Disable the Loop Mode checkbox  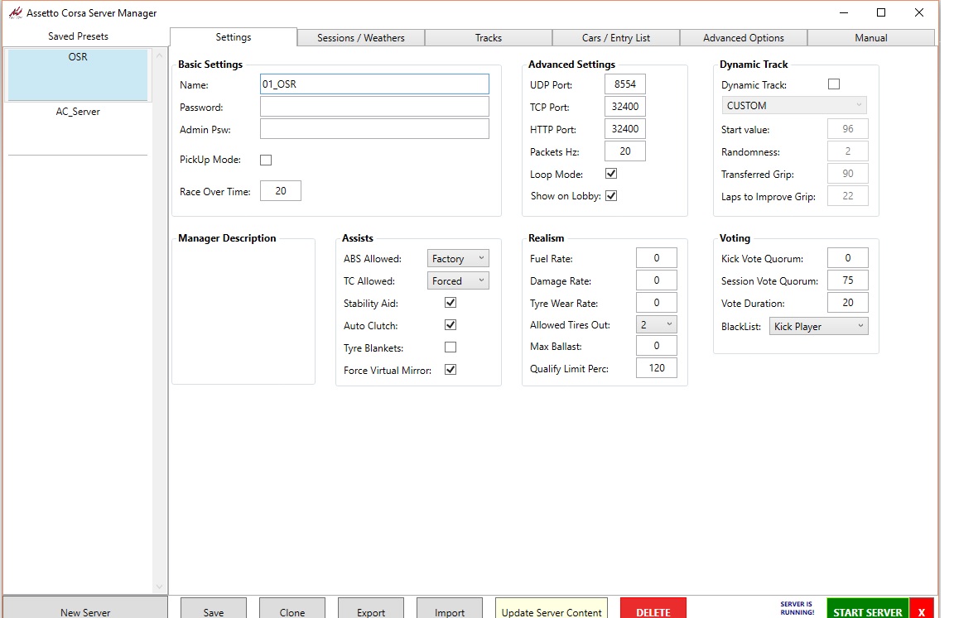pyautogui.click(x=611, y=174)
